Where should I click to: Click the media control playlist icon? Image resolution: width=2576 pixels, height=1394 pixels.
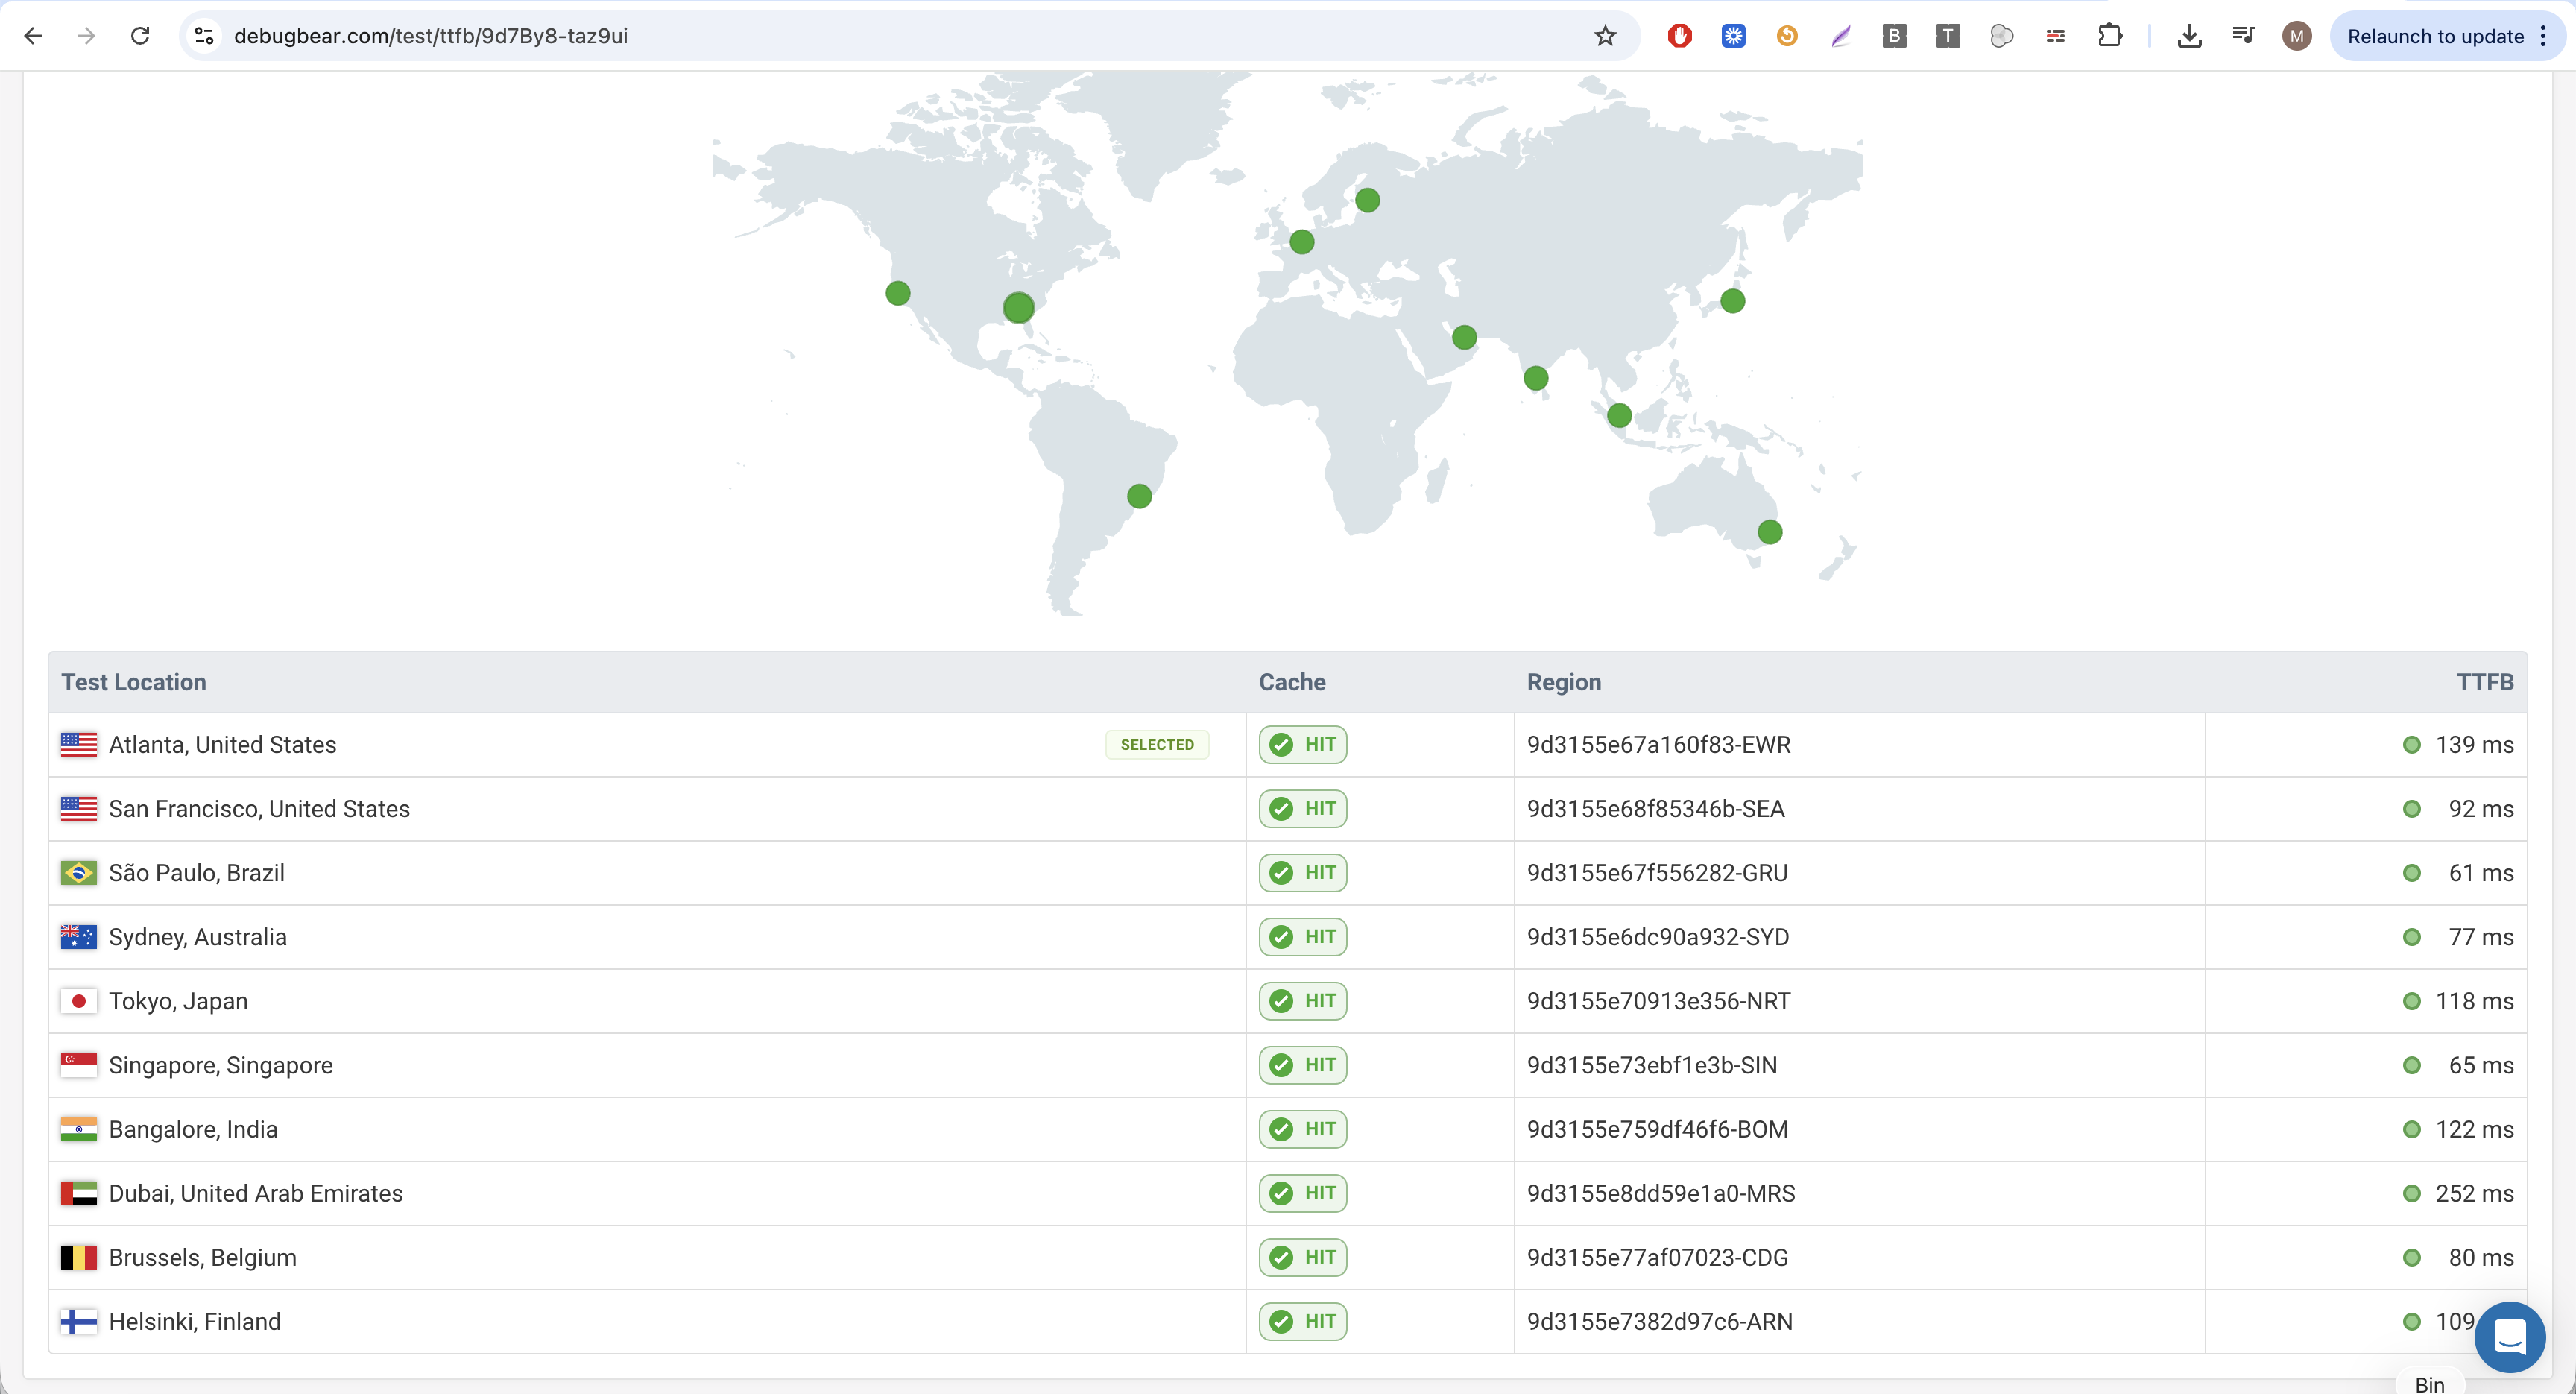2243,36
